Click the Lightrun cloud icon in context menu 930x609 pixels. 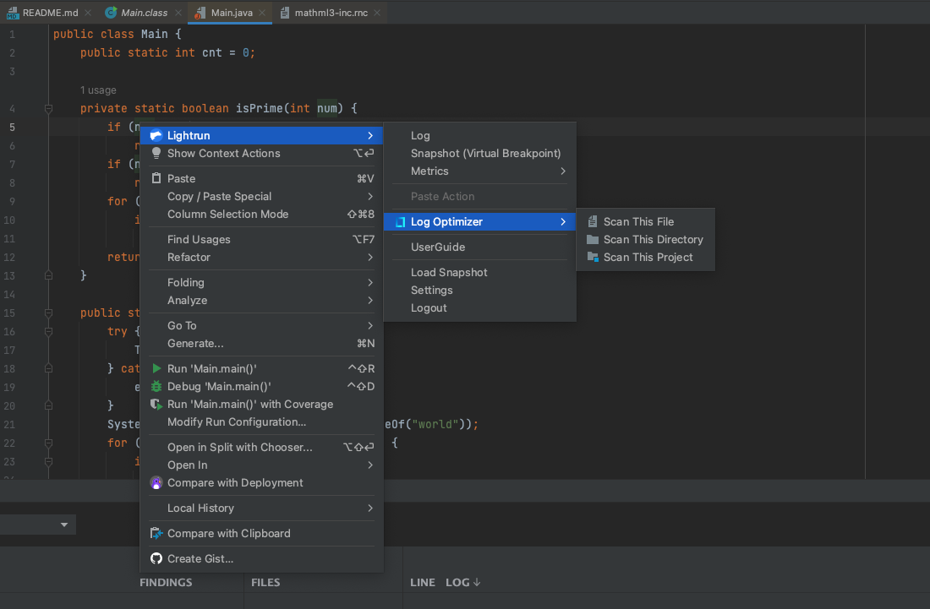coord(156,135)
